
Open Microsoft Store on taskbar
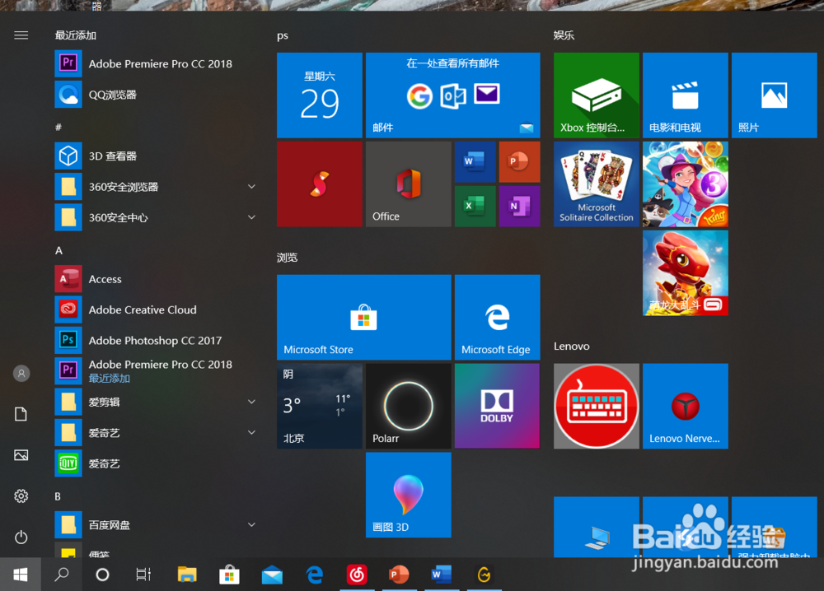pos(229,575)
